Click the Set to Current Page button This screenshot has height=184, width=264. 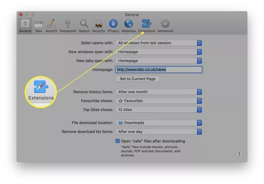138,79
